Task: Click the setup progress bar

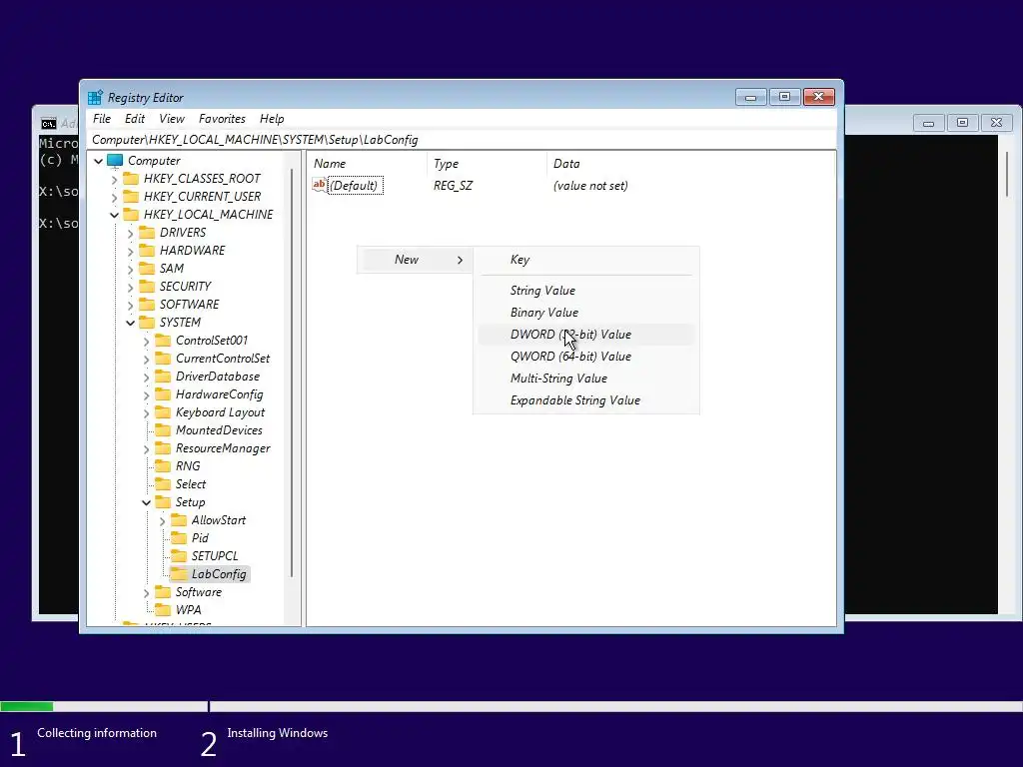Action: click(511, 706)
